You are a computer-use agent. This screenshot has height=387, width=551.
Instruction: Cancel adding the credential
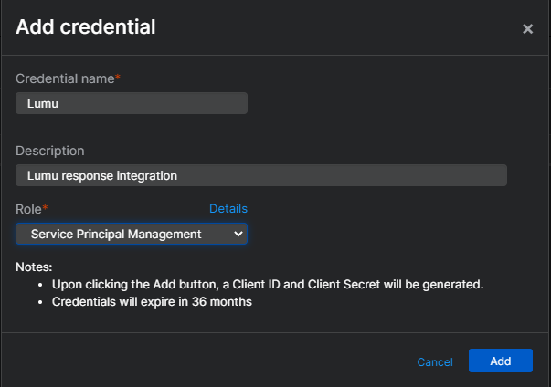434,362
